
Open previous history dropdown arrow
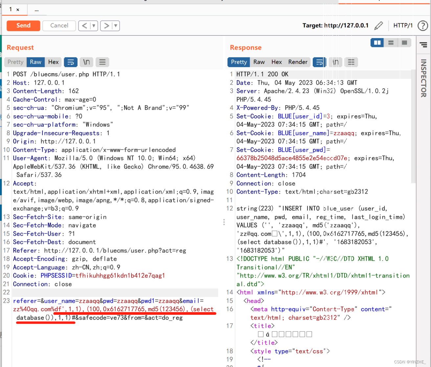[94, 26]
